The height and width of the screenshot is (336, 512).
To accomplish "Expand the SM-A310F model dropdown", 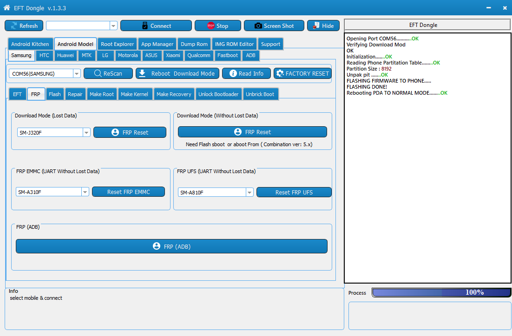I will point(85,192).
